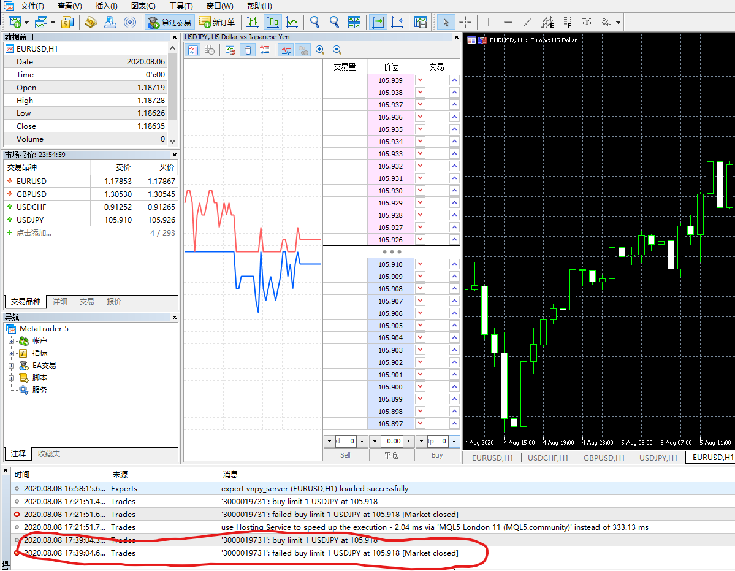Screen dimensions: 735x571
Task: Close the 导航 navigator panel
Action: [x=175, y=317]
